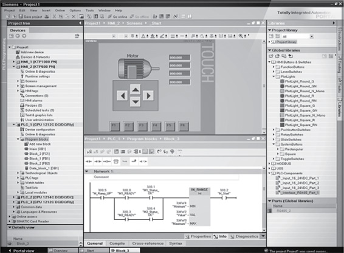This screenshot has height=253, width=344.
Task: Expand HMI_1 [KTP1000 PN] node
Action: pyautogui.click(x=13, y=61)
